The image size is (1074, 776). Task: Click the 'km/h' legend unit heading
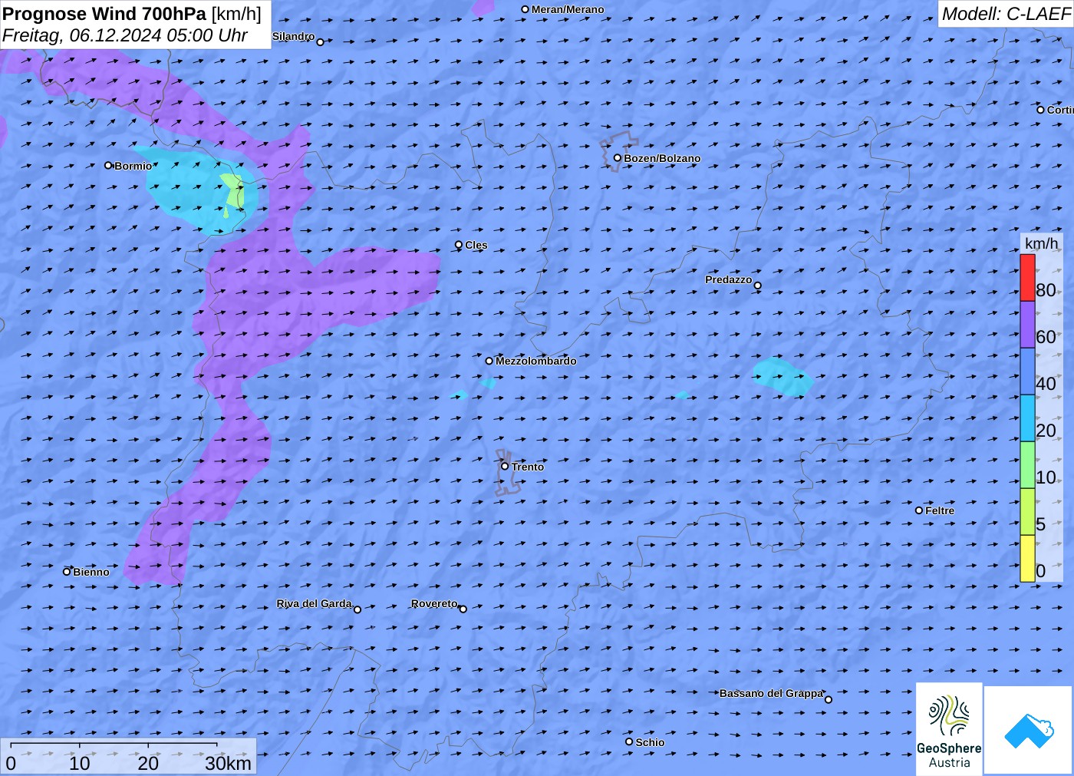tap(1041, 243)
